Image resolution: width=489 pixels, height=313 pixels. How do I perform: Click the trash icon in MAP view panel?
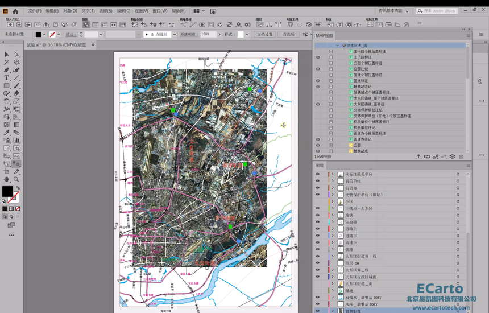[x=461, y=156]
